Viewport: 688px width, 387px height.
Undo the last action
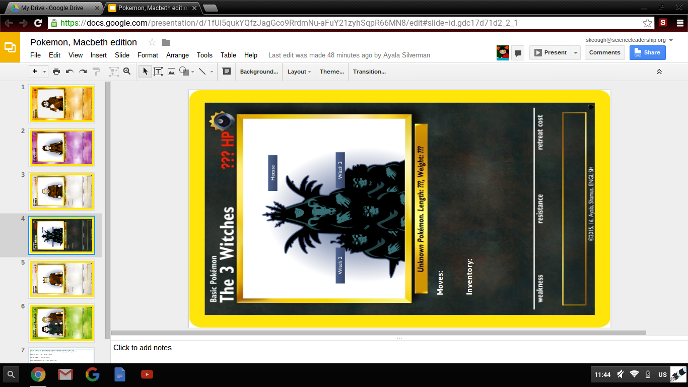coord(70,72)
